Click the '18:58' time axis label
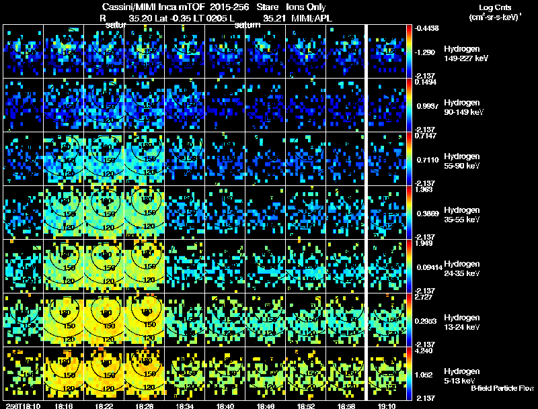This screenshot has height=409, width=538. coord(346,406)
